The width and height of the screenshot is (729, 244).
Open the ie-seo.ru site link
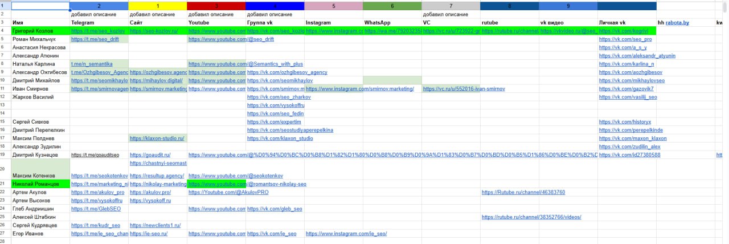click(149, 233)
